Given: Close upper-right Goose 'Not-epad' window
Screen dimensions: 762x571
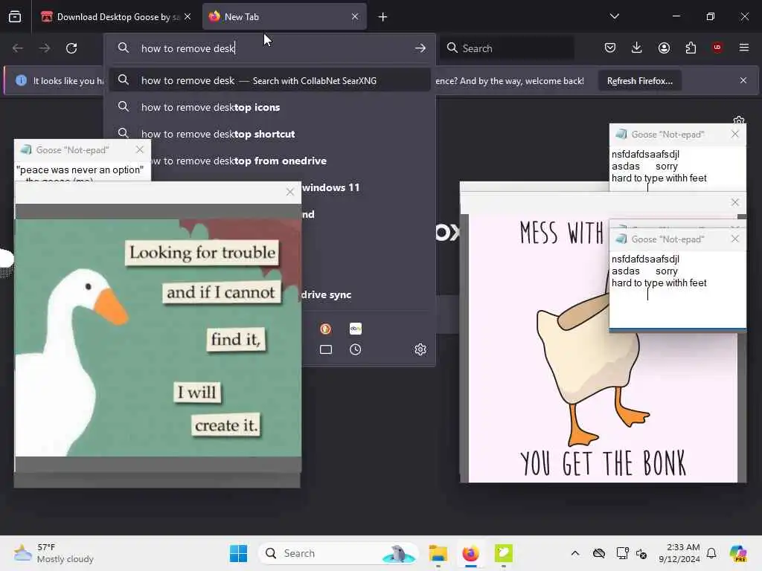Looking at the screenshot, I should tap(734, 134).
